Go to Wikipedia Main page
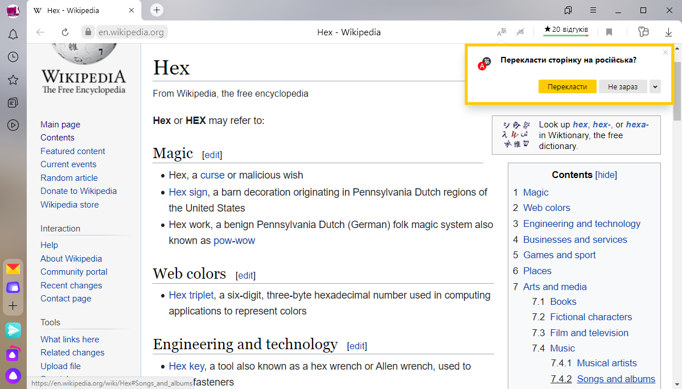This screenshot has height=389, width=682. click(60, 125)
